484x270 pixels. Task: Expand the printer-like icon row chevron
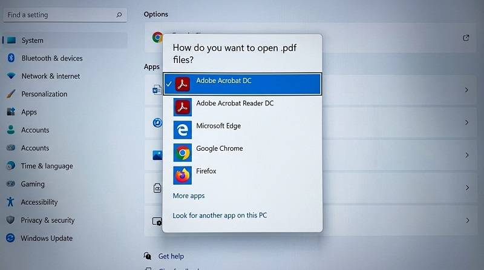pyautogui.click(x=467, y=188)
